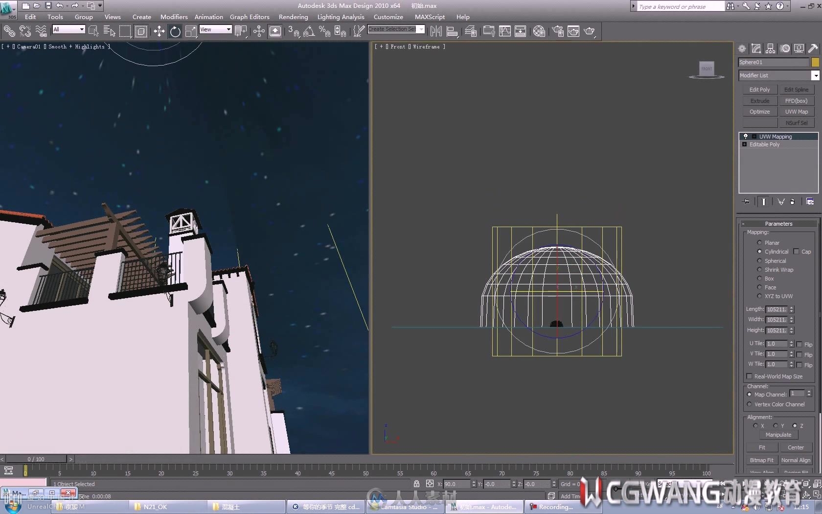Click Configure Modifier Sets icon
The height and width of the screenshot is (514, 822).
click(810, 202)
